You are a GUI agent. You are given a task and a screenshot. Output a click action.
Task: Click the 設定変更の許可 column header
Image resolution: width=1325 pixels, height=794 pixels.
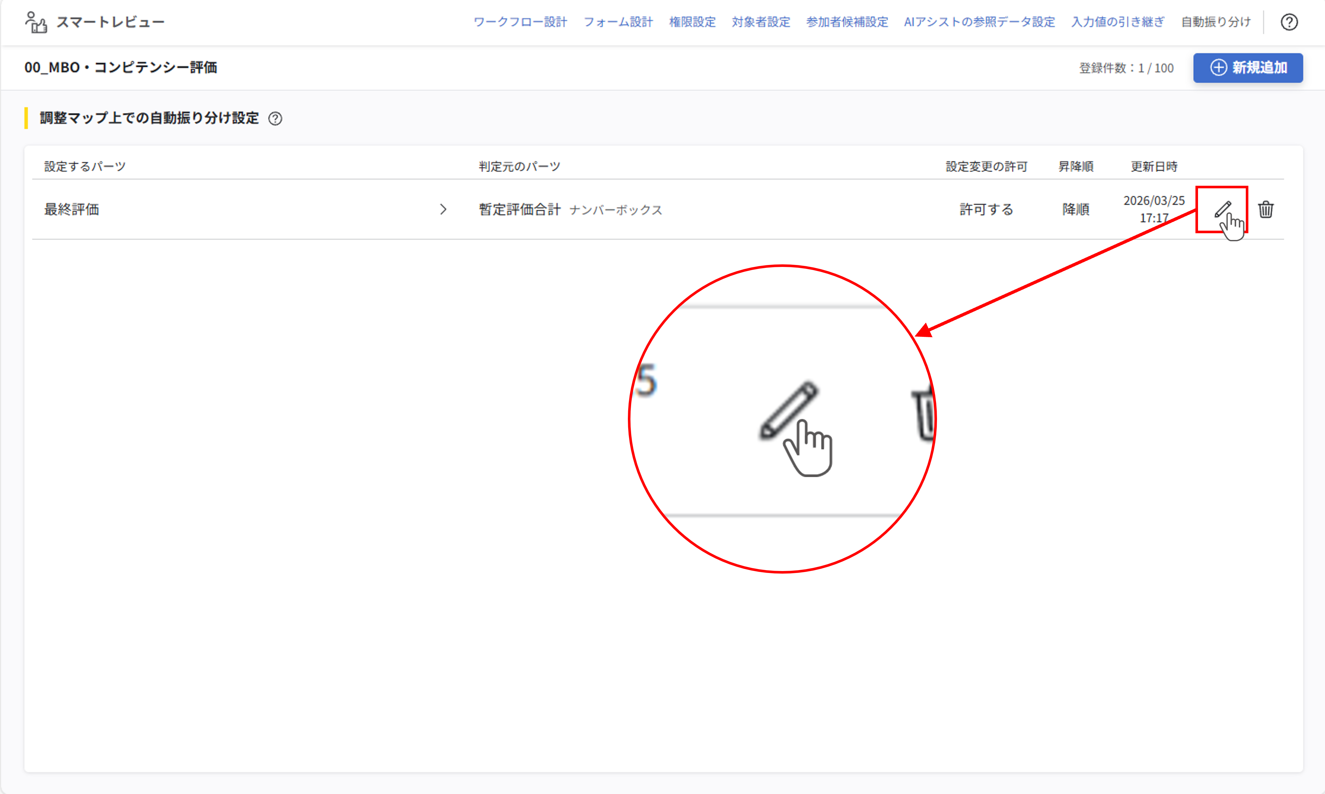[986, 166]
